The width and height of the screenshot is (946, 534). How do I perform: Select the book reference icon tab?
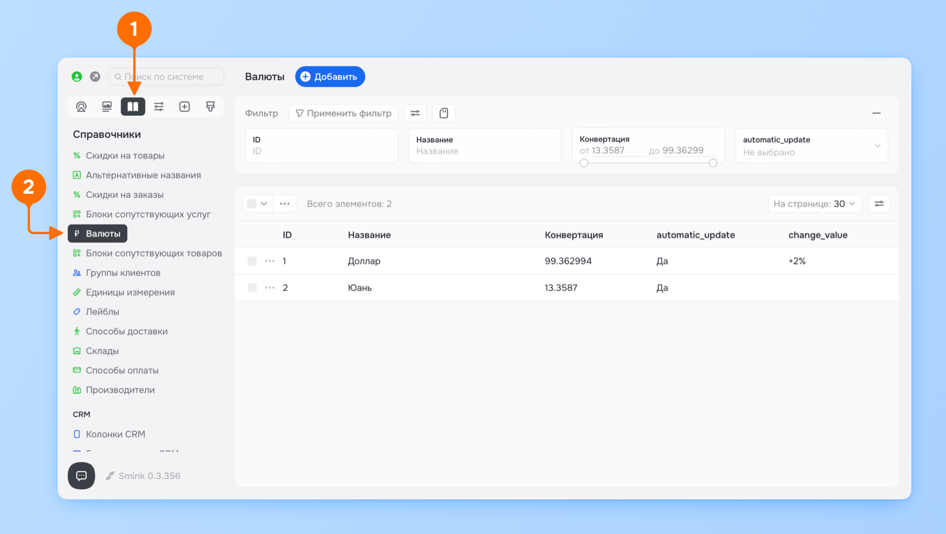(133, 107)
